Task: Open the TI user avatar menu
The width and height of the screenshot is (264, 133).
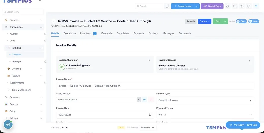Action: click(x=256, y=6)
